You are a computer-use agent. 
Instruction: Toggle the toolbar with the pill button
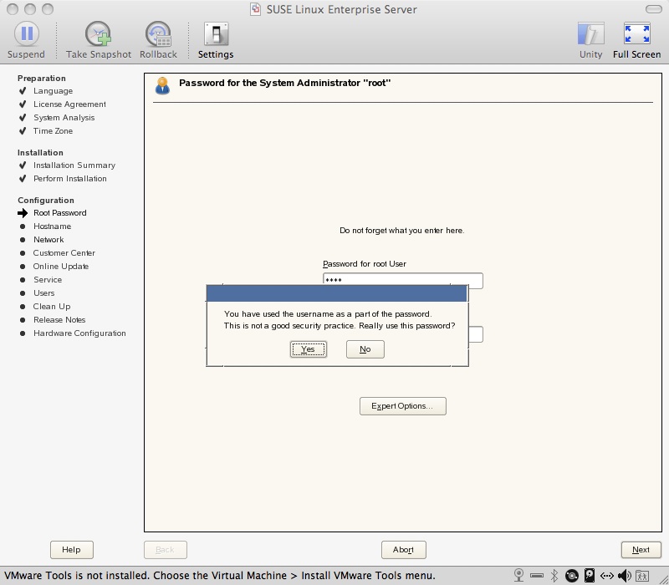pyautogui.click(x=654, y=9)
